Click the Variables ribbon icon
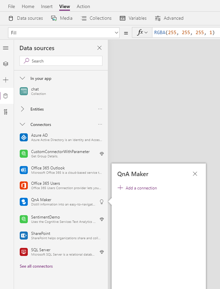The height and width of the screenshot is (289, 220). [x=123, y=18]
